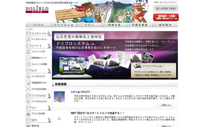This screenshot has height=127, width=204.
Task: Click the header tagline 不動産集客ならドリブロASP
Action: pos(52,3)
